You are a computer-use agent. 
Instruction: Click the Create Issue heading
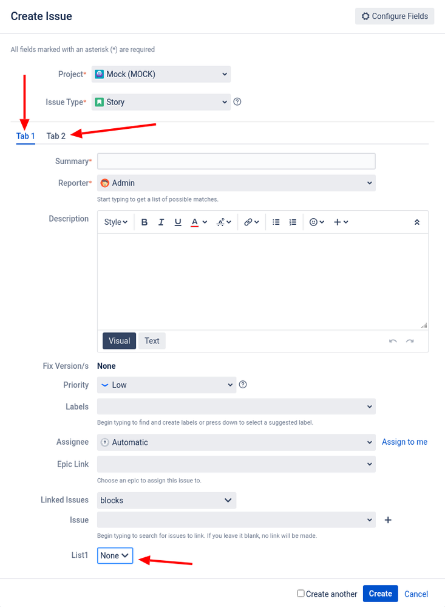[x=41, y=16]
